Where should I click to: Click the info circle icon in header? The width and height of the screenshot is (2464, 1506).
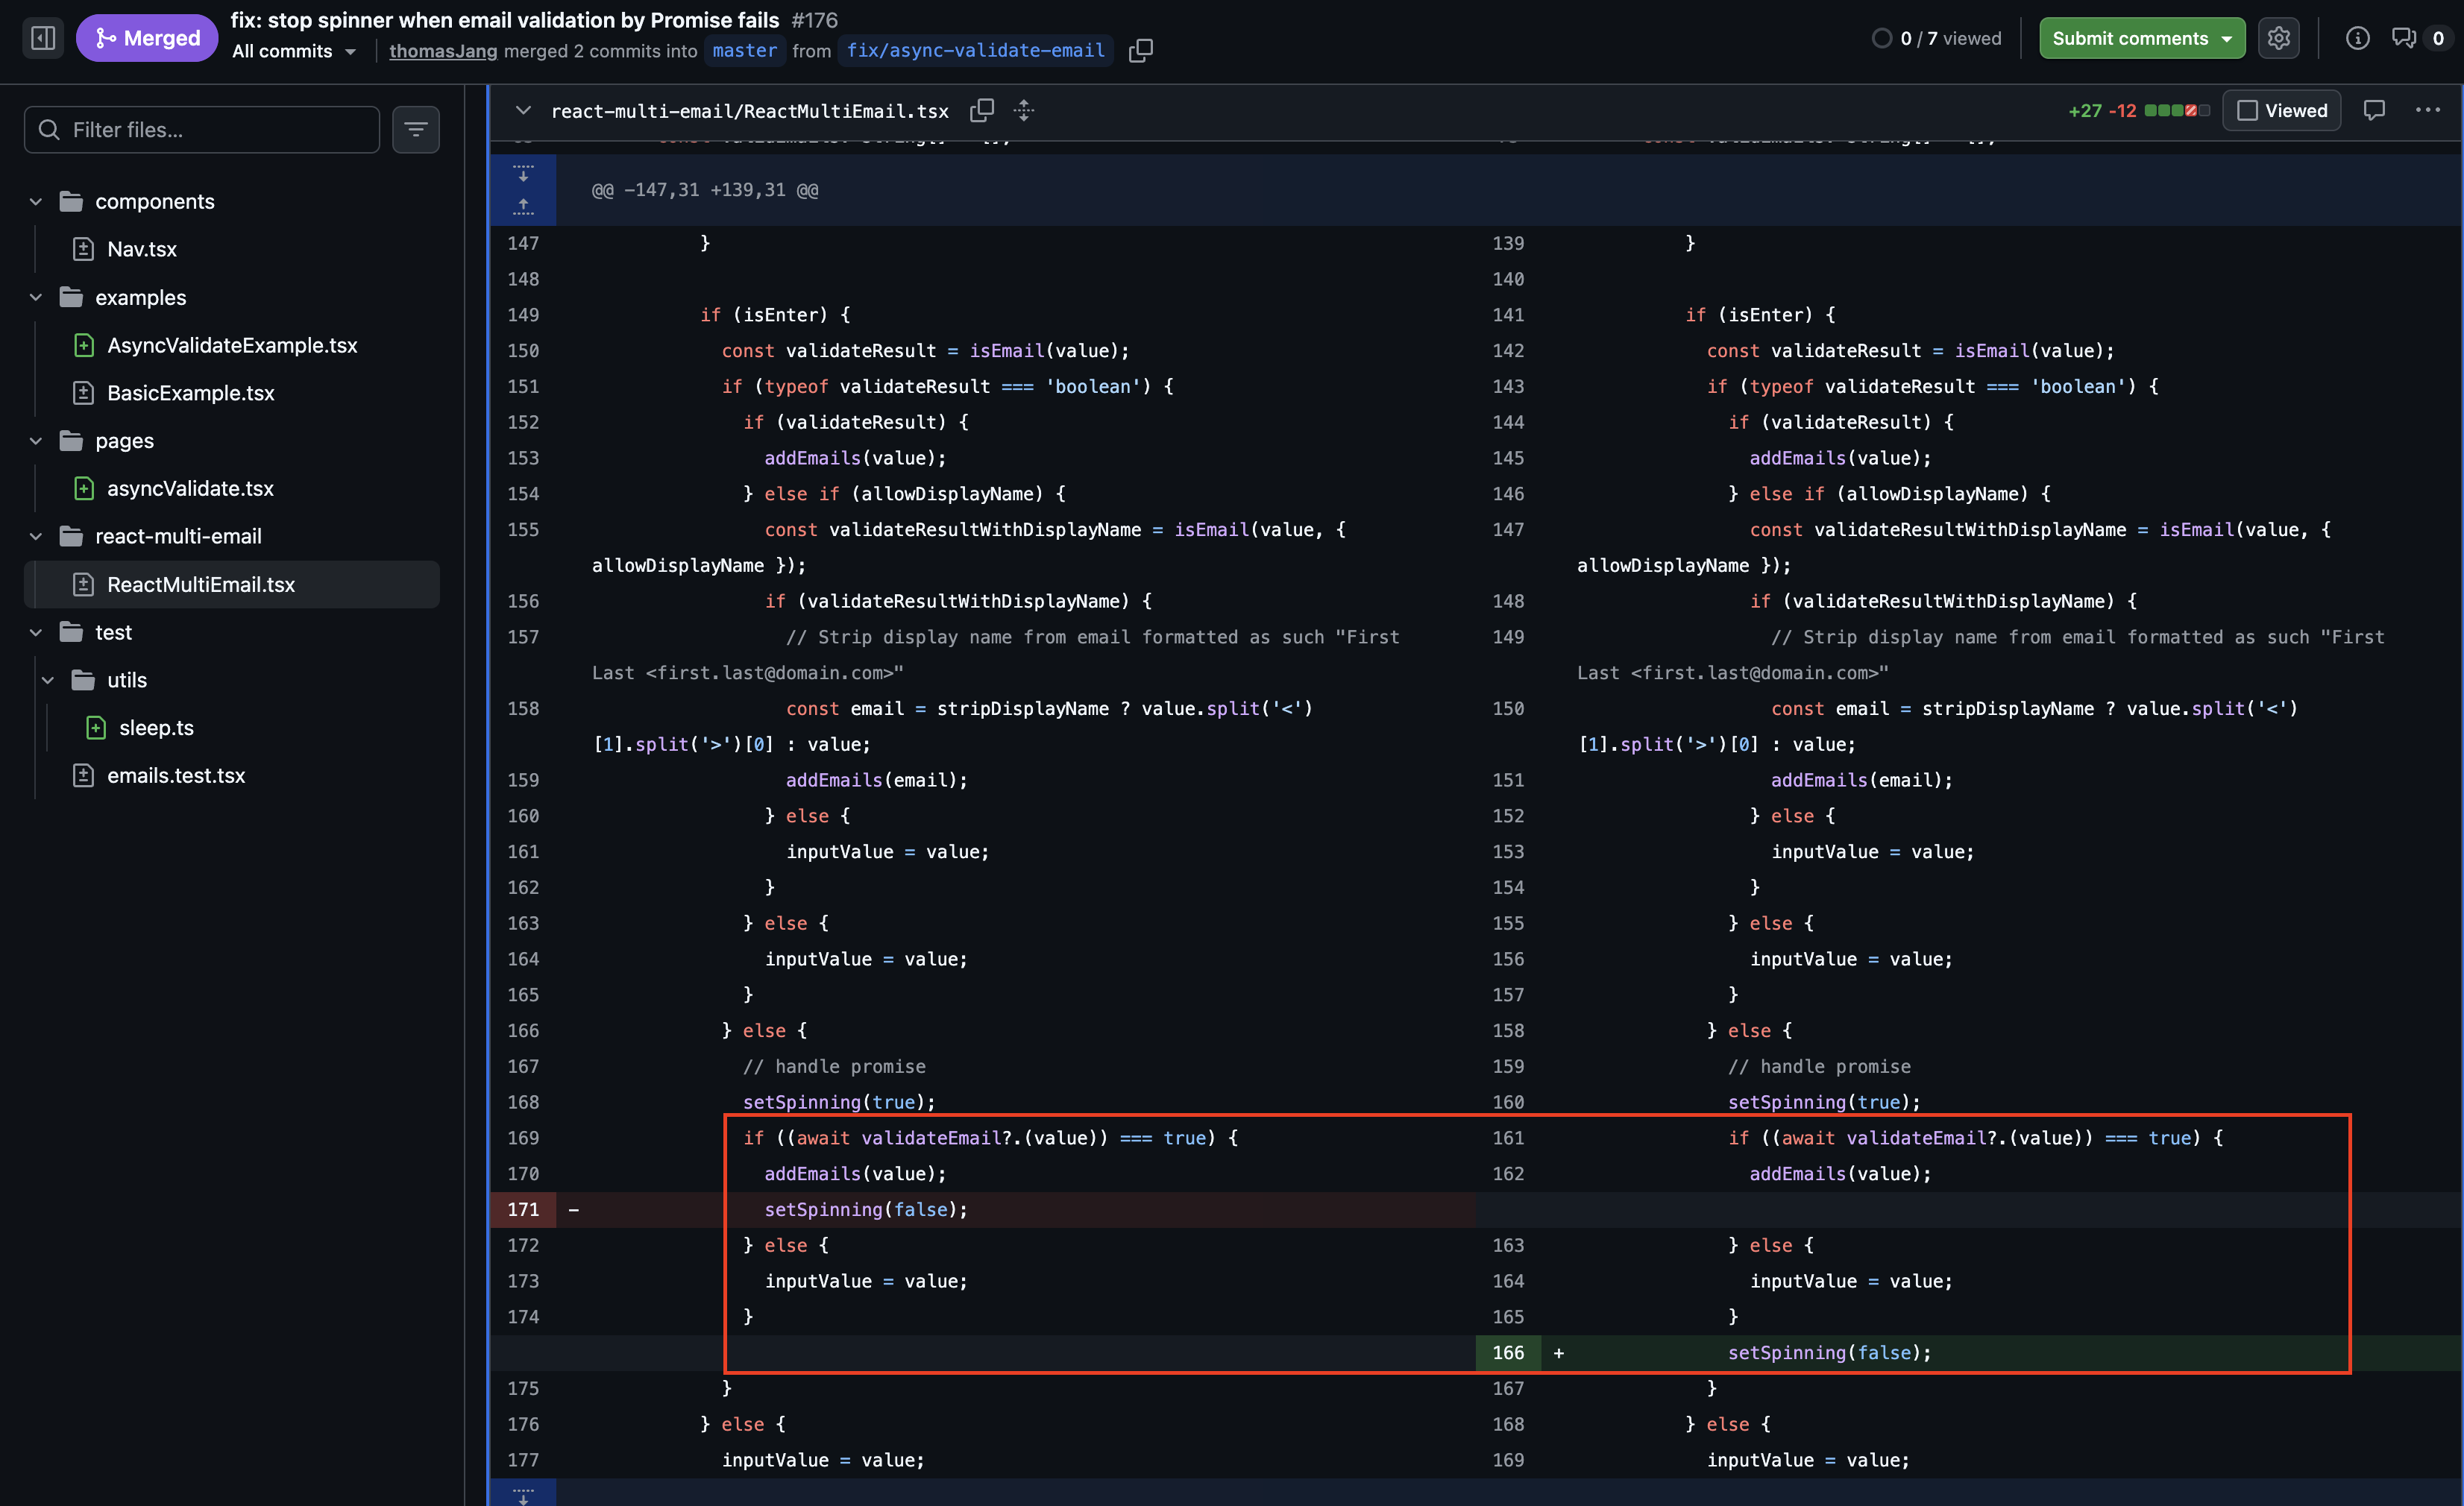tap(2357, 38)
